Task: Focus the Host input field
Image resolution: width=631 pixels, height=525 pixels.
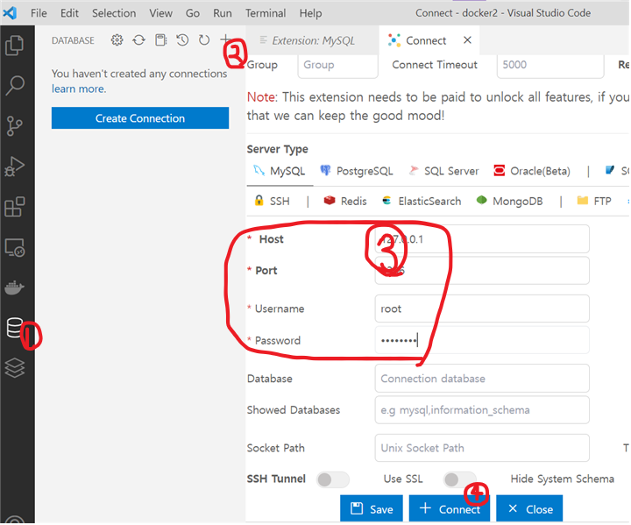Action: pyautogui.click(x=482, y=239)
